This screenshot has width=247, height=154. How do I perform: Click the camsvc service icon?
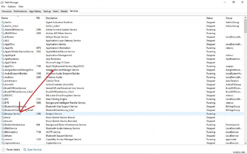tap(3, 140)
